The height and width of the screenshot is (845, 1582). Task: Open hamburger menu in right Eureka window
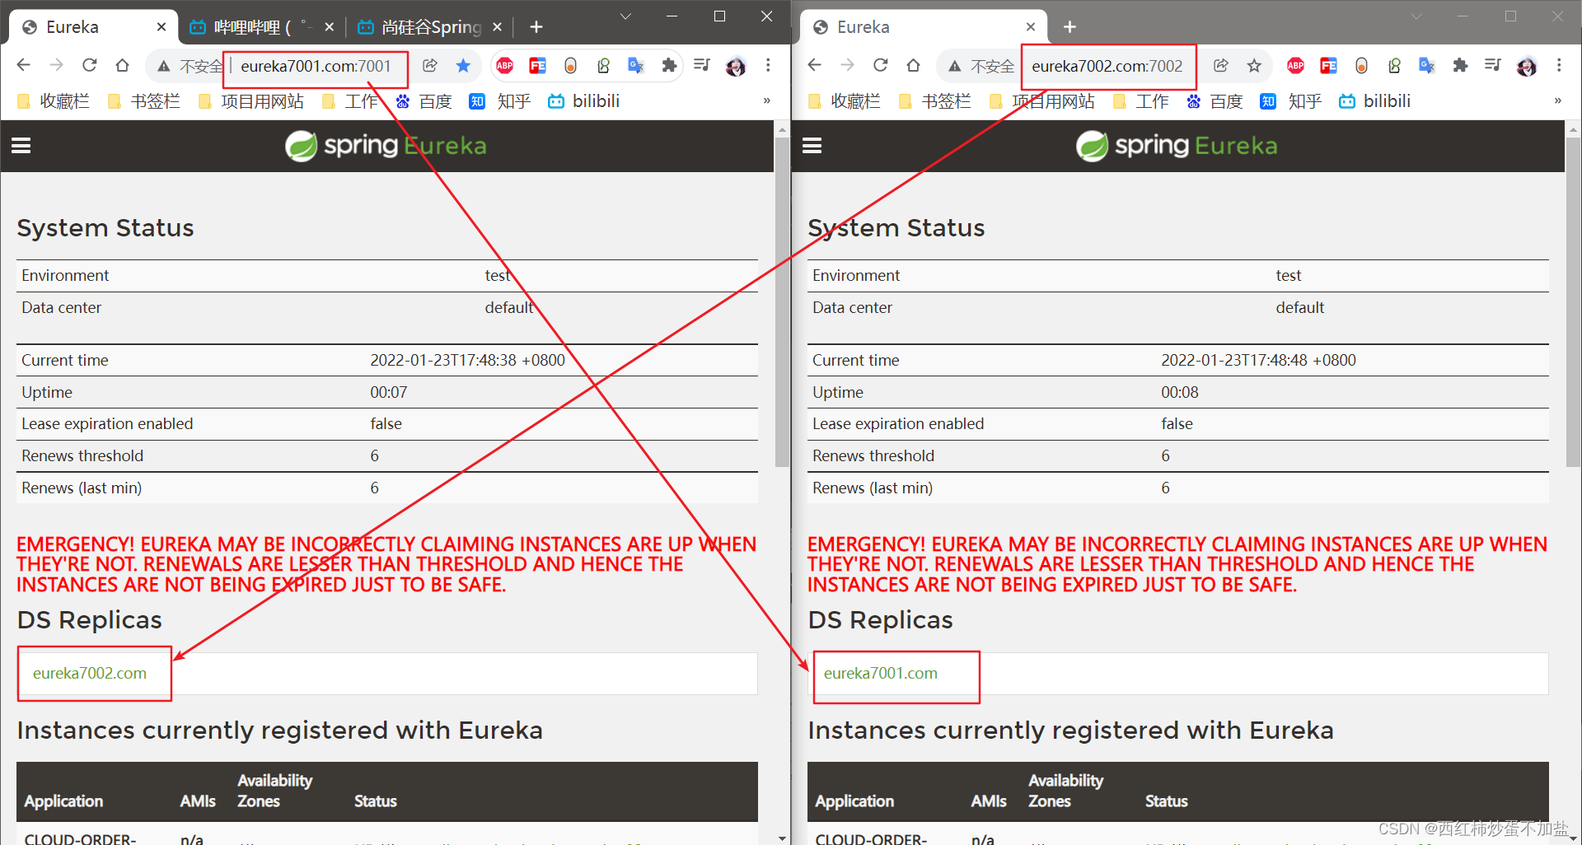tap(812, 146)
